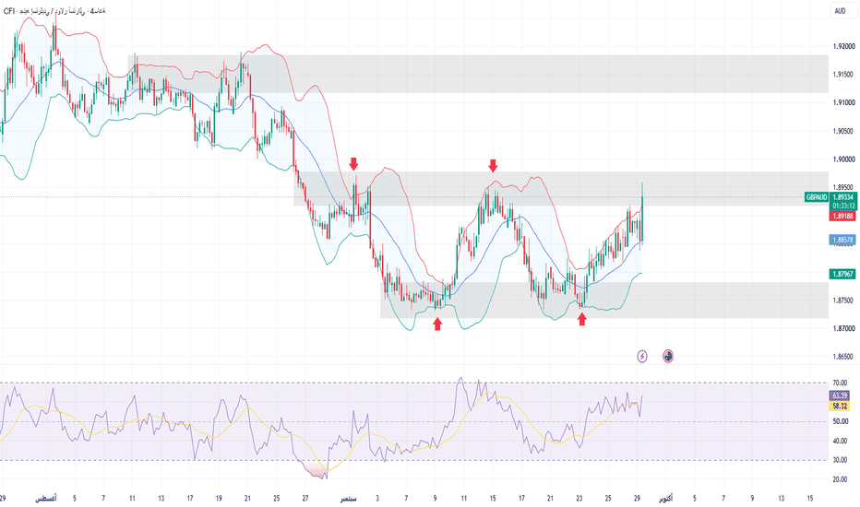Screen dimensions: 860x507
Task: Click the 1.86500 price scale level
Action: point(843,356)
